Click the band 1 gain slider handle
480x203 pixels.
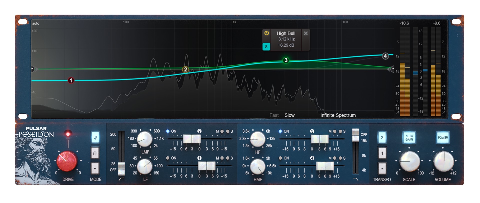pos(206,166)
